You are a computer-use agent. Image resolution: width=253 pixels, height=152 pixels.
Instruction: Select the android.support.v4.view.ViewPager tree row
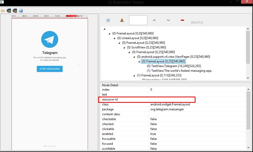pyautogui.click(x=173, y=57)
